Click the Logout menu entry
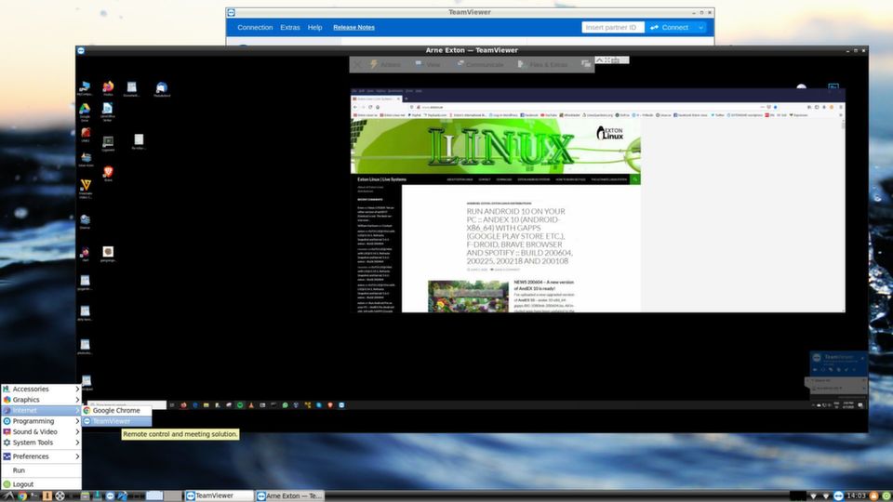Viewport: 893px width, 502px height. pyautogui.click(x=23, y=484)
